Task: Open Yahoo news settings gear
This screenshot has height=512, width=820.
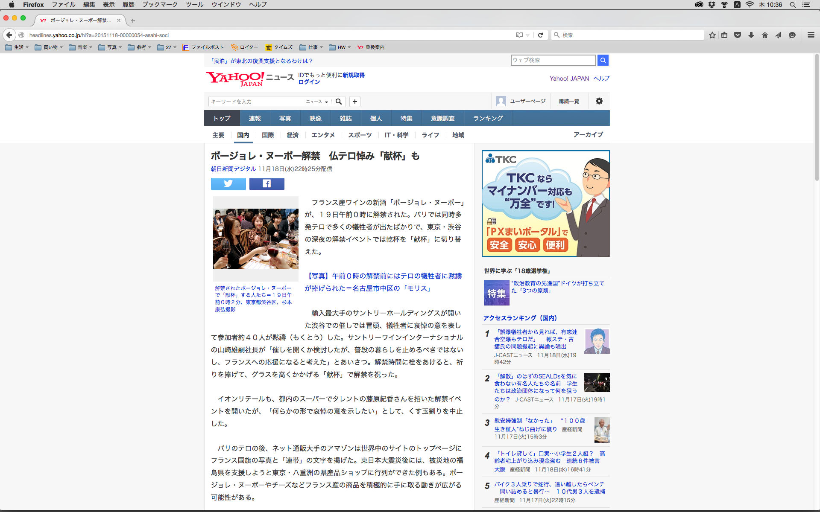Action: (x=599, y=101)
